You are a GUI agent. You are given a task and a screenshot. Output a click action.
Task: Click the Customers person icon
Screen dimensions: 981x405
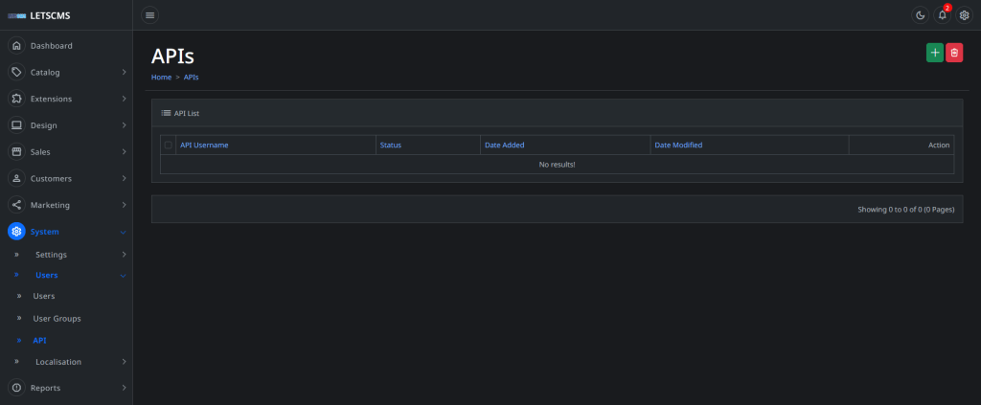tap(16, 179)
